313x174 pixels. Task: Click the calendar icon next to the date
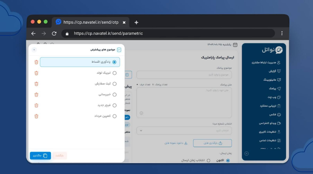235,45
